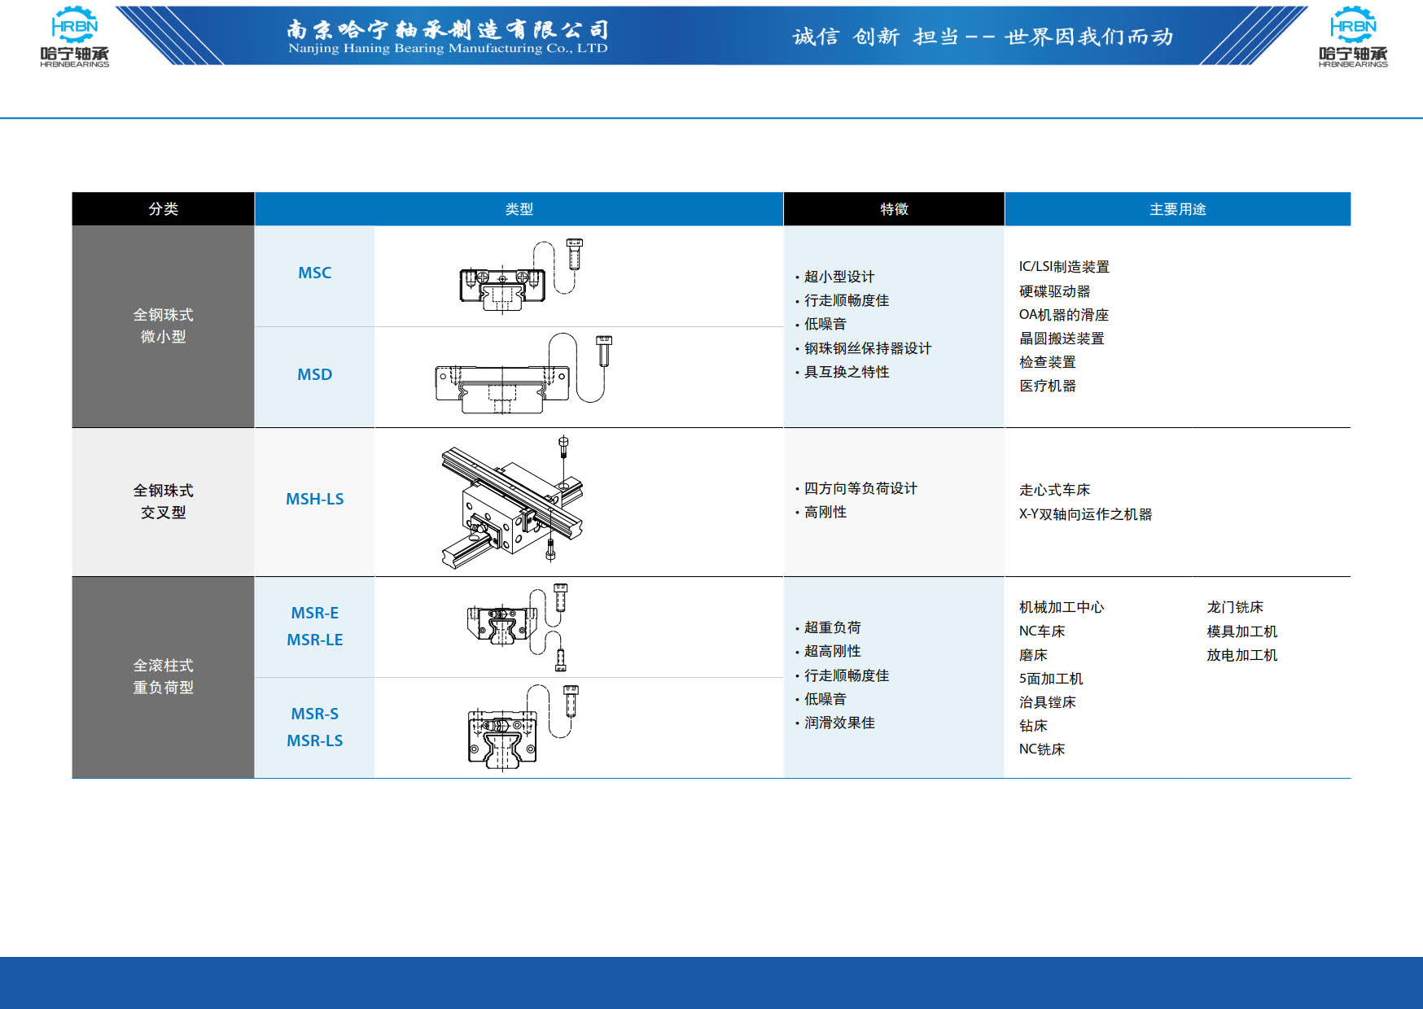Image resolution: width=1423 pixels, height=1009 pixels.
Task: Click the '超小型设计' feature text
Action: click(839, 277)
